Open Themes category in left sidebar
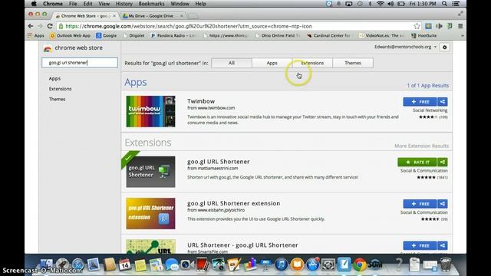Image resolution: width=491 pixels, height=276 pixels. 57,99
